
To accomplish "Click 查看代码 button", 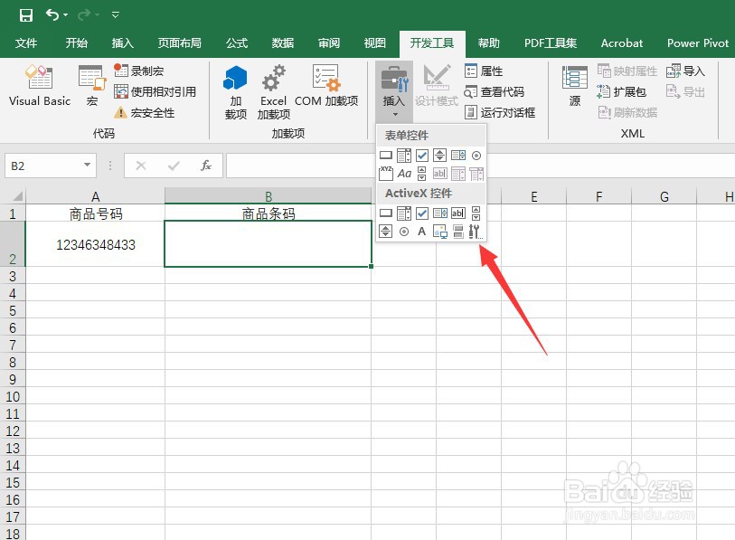I will (x=495, y=91).
